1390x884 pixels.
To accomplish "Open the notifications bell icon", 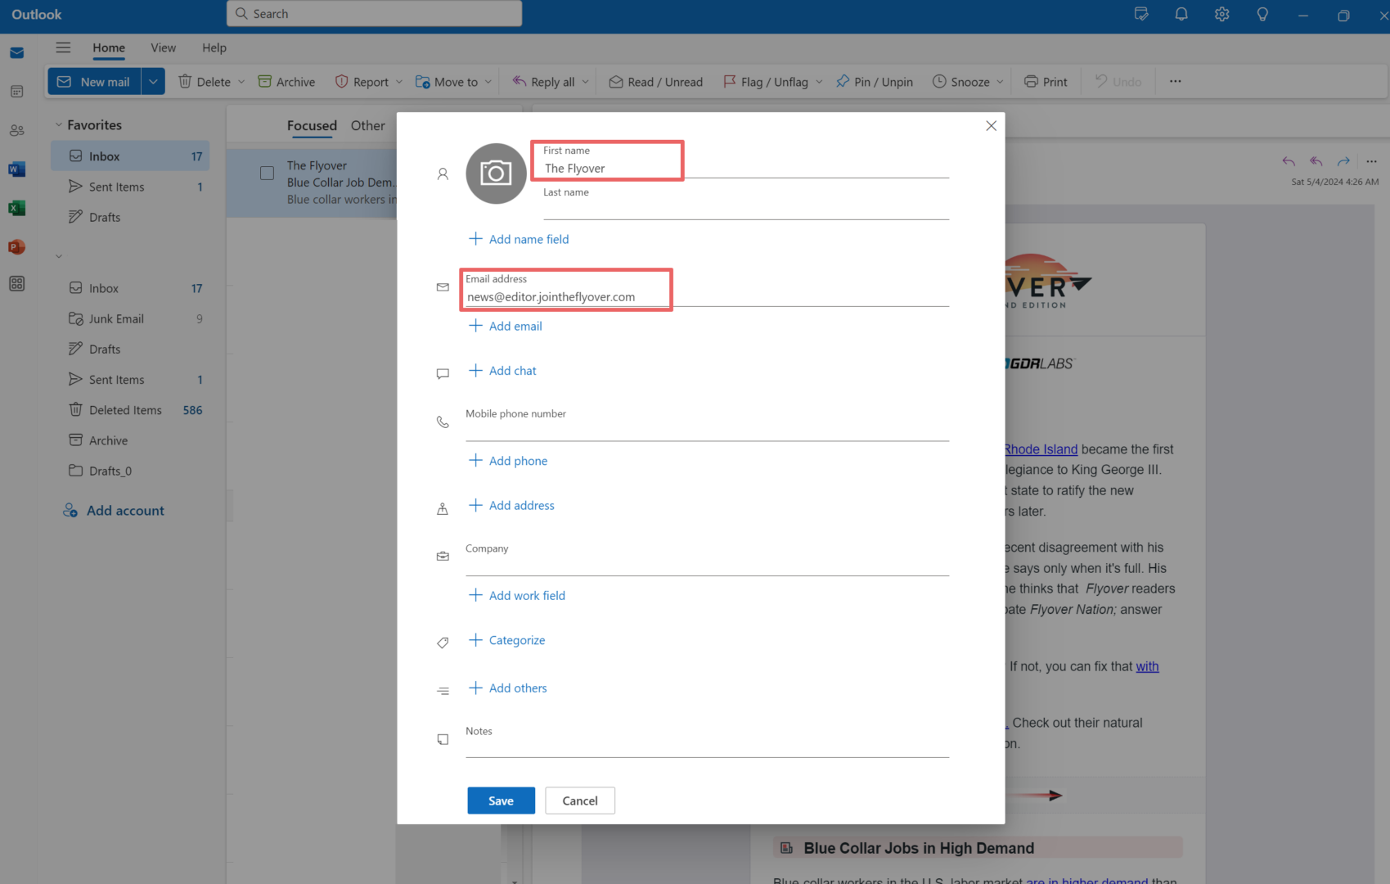I will click(x=1181, y=14).
